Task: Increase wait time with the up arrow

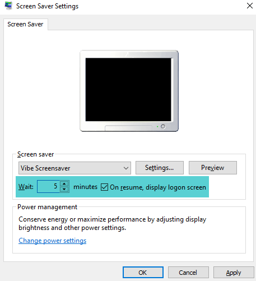Action: pos(64,183)
